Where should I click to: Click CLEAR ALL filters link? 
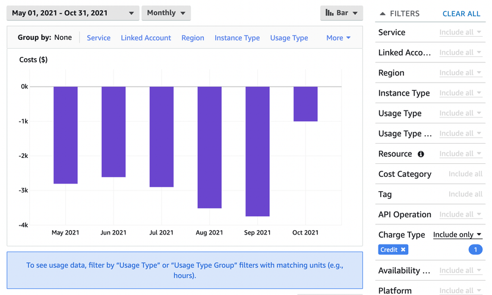(461, 14)
